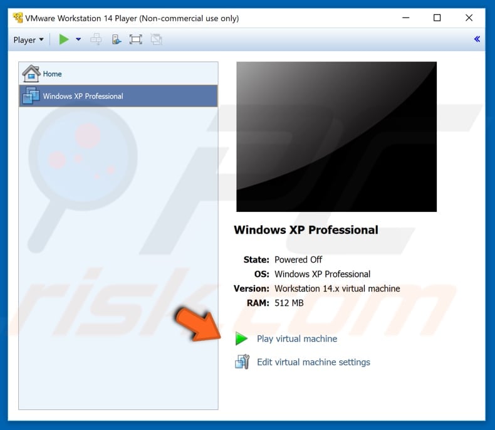Screen dimensions: 495x430
Task: Click the Home house icon
Action: [x=31, y=73]
